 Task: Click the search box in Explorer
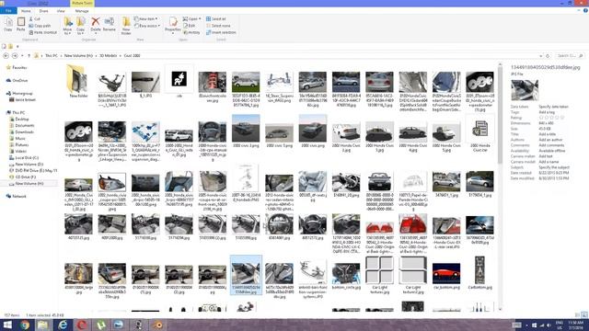(570, 55)
